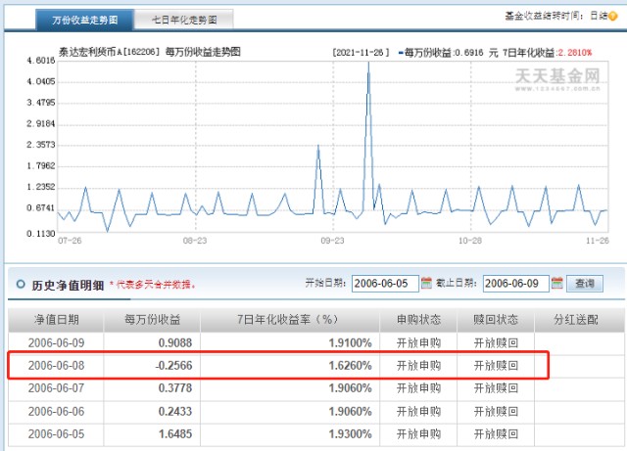Click the orange info icon beside 日结
The width and height of the screenshot is (627, 451).
613,16
